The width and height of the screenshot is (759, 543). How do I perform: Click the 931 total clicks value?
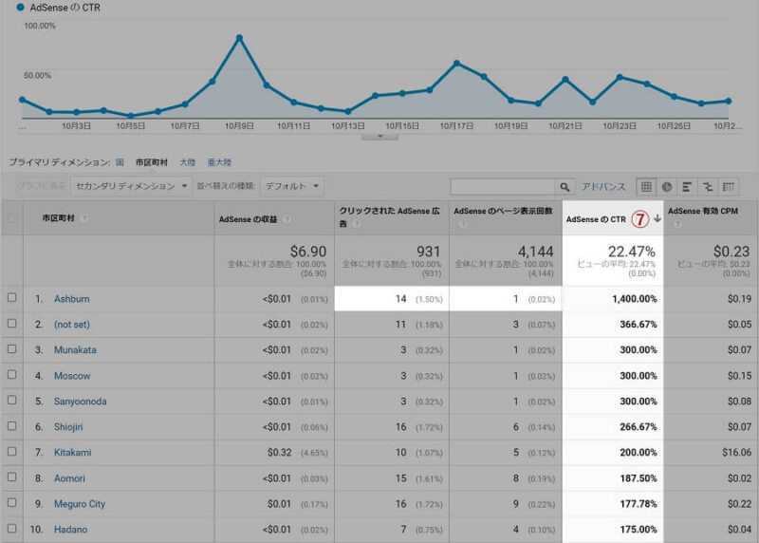(x=429, y=252)
